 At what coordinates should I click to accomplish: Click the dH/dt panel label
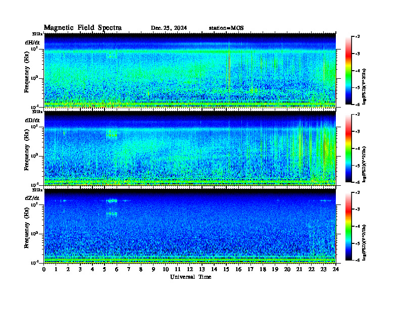click(32, 42)
